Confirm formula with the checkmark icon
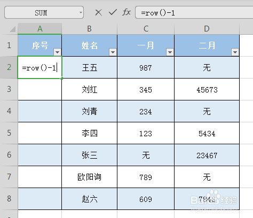Viewport: 253px width, 218px height. point(113,12)
